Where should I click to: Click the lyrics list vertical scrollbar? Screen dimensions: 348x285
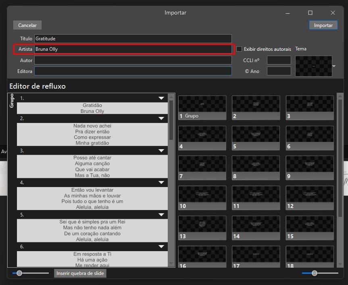(x=171, y=180)
